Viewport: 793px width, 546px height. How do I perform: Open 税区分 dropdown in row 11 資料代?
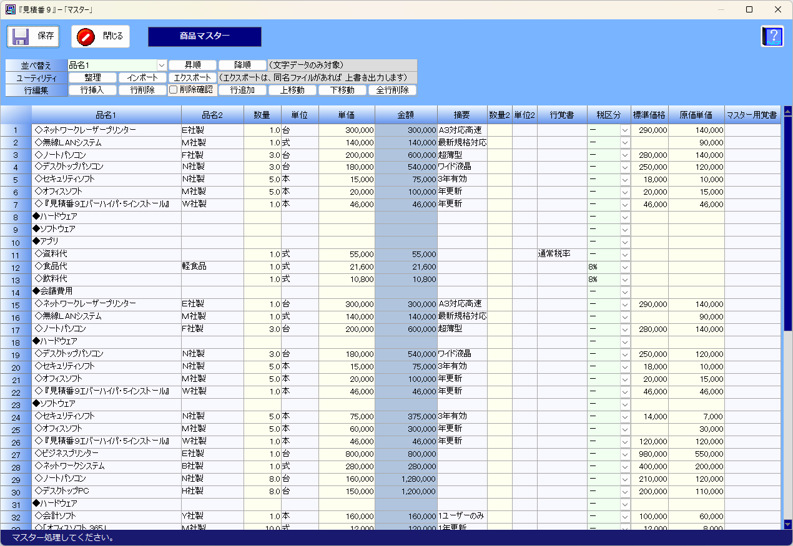pos(625,255)
